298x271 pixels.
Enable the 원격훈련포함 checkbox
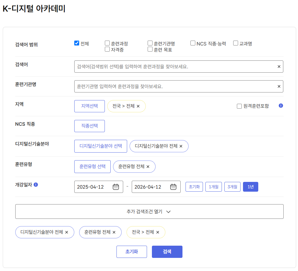239,106
